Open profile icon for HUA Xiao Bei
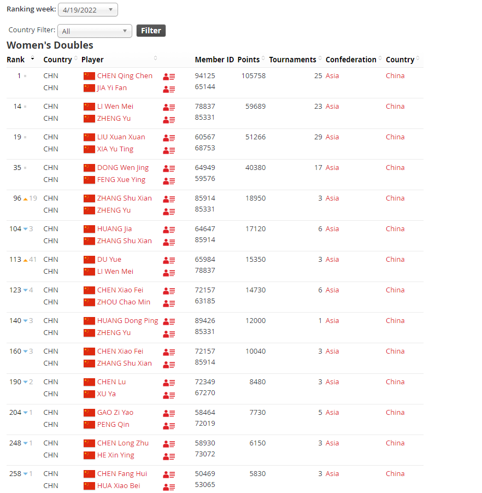 pyautogui.click(x=169, y=487)
